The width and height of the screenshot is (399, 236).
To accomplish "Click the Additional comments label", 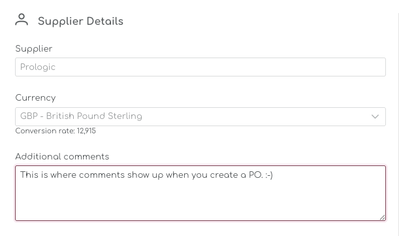I will point(62,156).
